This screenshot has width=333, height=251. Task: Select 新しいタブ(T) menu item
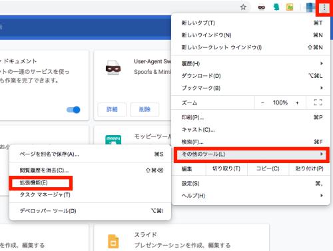coord(251,23)
